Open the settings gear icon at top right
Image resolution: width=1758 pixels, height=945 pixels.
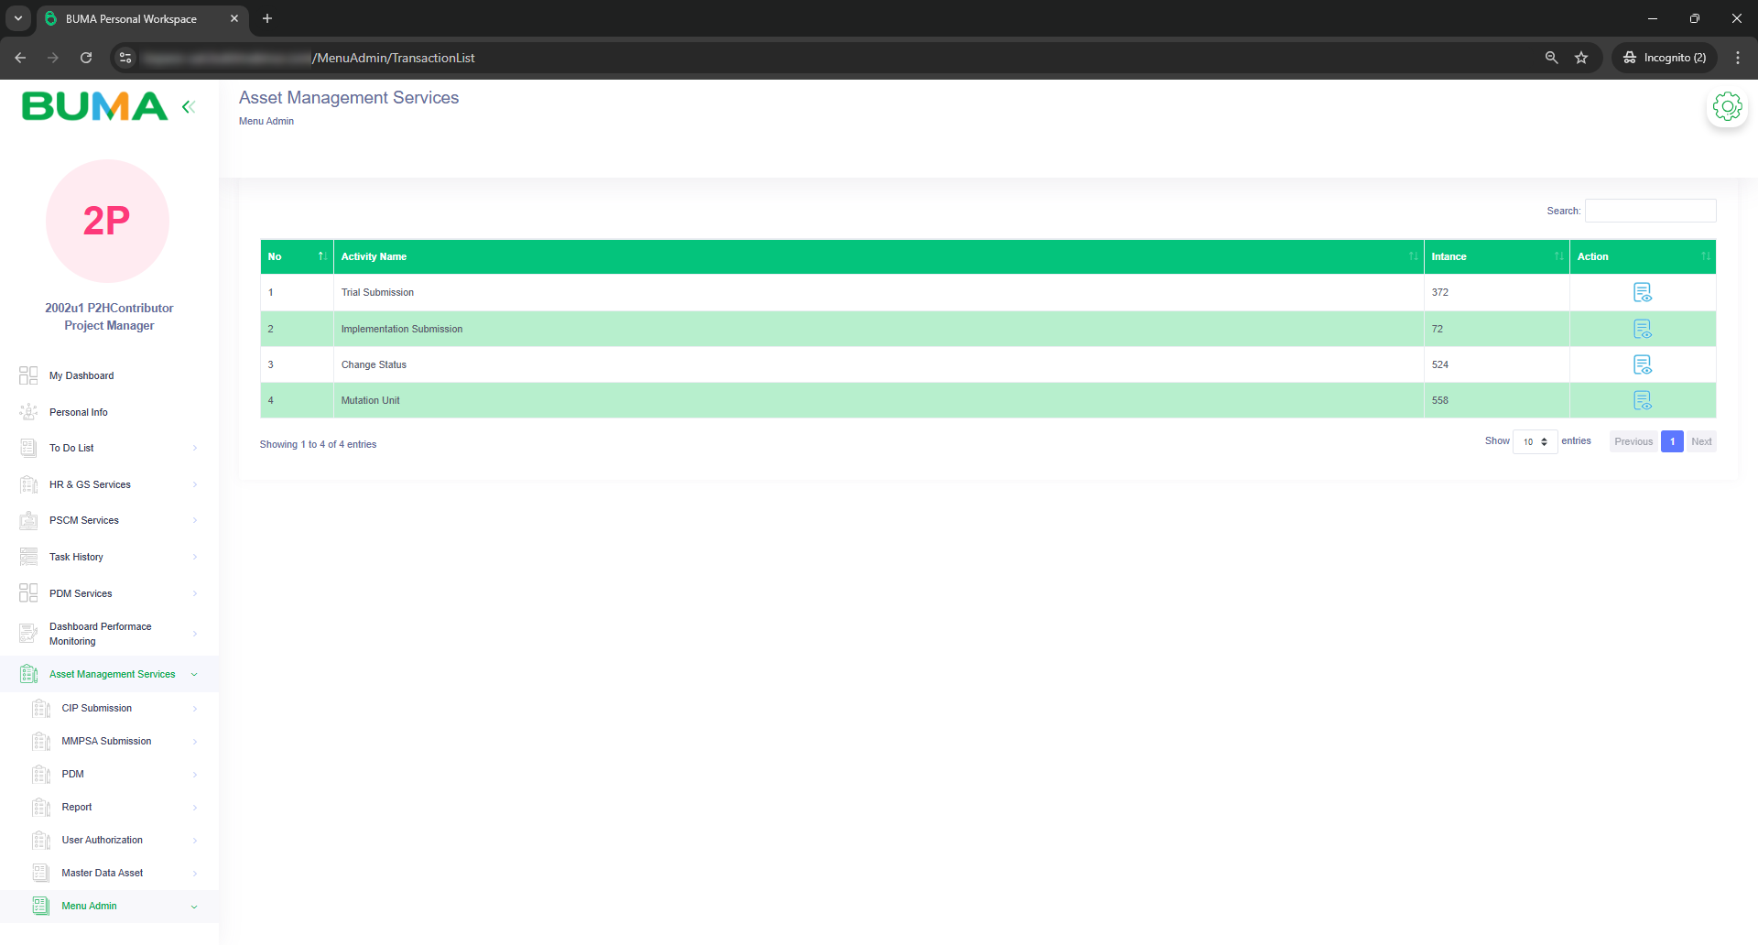click(1727, 107)
